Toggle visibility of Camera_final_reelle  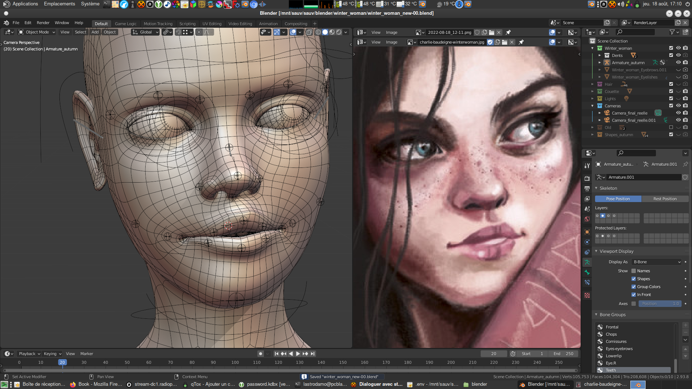678,113
